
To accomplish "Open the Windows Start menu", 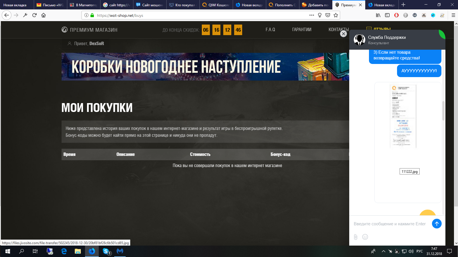I will 8,251.
